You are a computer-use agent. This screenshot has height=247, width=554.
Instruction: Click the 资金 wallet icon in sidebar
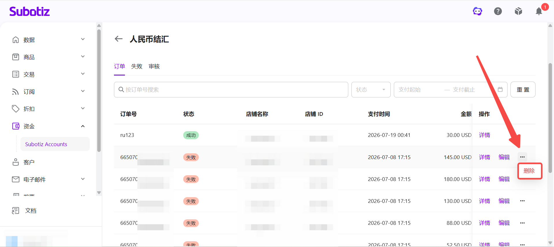pyautogui.click(x=16, y=126)
